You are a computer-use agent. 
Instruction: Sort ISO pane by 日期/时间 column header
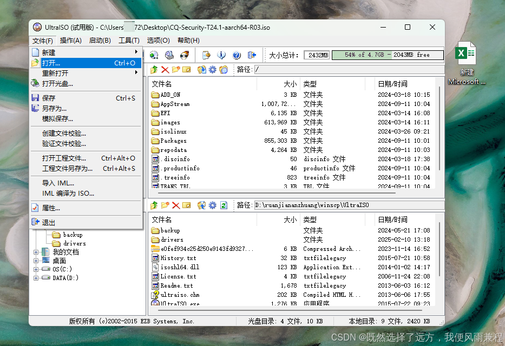click(405, 84)
